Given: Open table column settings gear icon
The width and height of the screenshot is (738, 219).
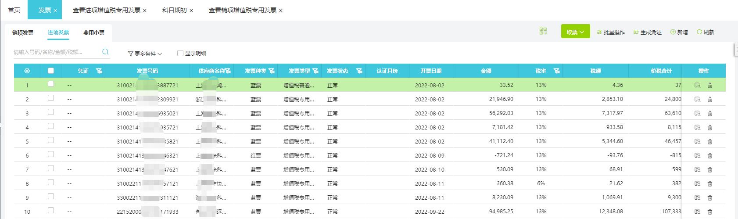Looking at the screenshot, I should pyautogui.click(x=27, y=71).
